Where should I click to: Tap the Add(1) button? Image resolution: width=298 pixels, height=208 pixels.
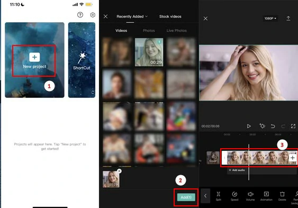pos(186,197)
